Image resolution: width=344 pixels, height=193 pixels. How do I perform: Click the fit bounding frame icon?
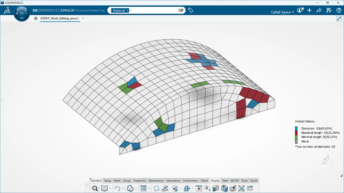241,188
